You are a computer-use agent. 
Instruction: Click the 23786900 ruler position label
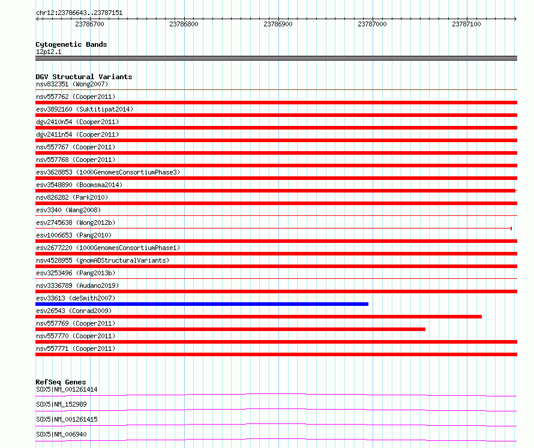[278, 24]
